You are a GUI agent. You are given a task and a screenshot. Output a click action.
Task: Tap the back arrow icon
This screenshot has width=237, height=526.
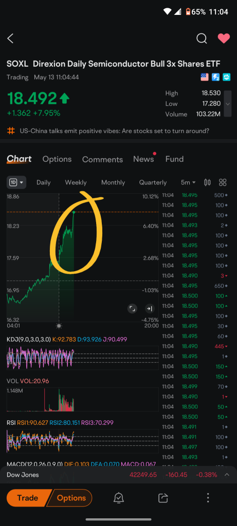[10, 39]
